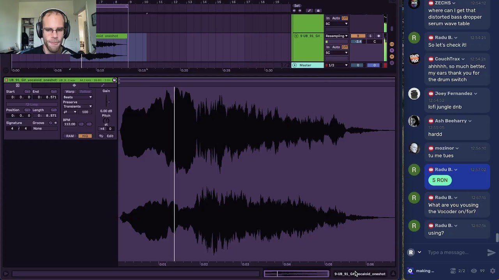Toggle the D track delay section button
Screen dimensions: 499x280
tap(392, 63)
